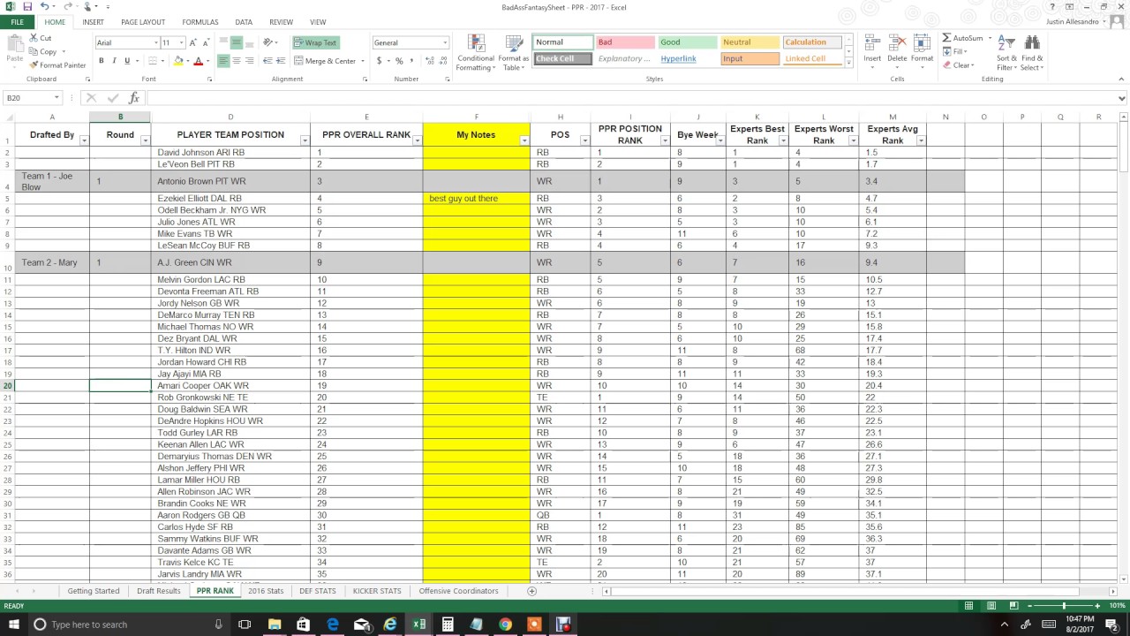Open Sort & Filter options
The image size is (1130, 636).
1006,52
